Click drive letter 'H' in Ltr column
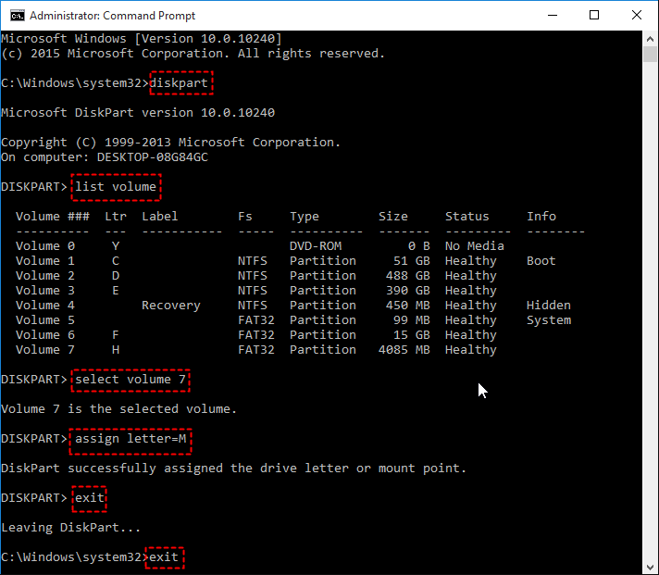659x575 pixels. (x=116, y=350)
